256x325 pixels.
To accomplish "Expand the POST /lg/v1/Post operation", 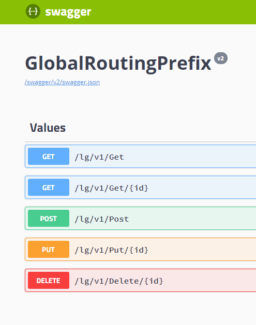I will 141,218.
